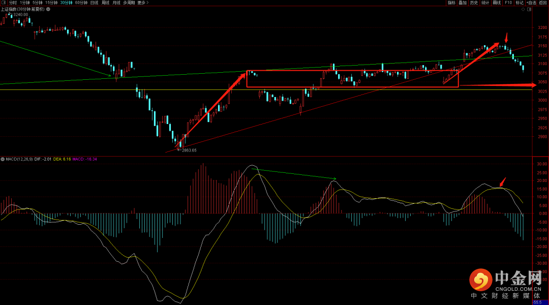The image size is (549, 305).
Task: Switch chart to 周线 weekly period
Action: (x=105, y=3)
